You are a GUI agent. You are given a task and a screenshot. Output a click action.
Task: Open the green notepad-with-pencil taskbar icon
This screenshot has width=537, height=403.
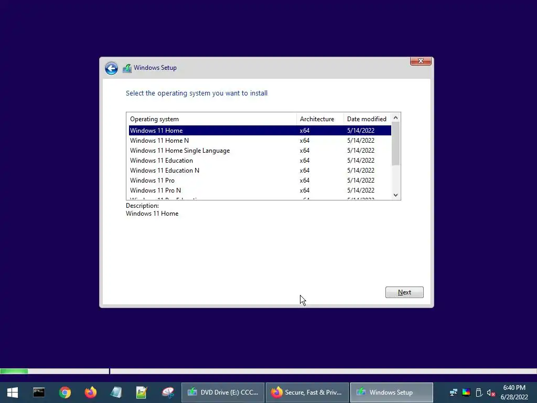pos(142,393)
